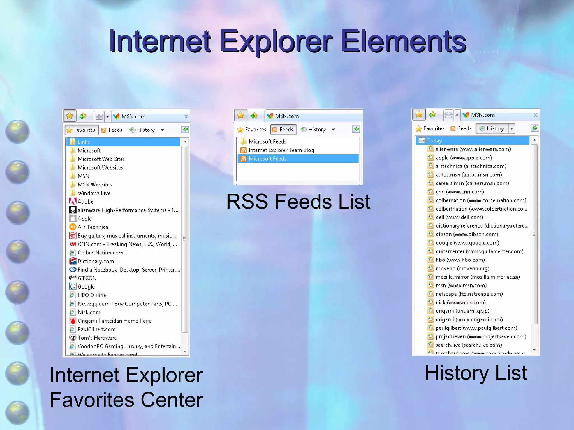The image size is (574, 430).
Task: Click history list scroll down arrow
Action: click(x=534, y=350)
